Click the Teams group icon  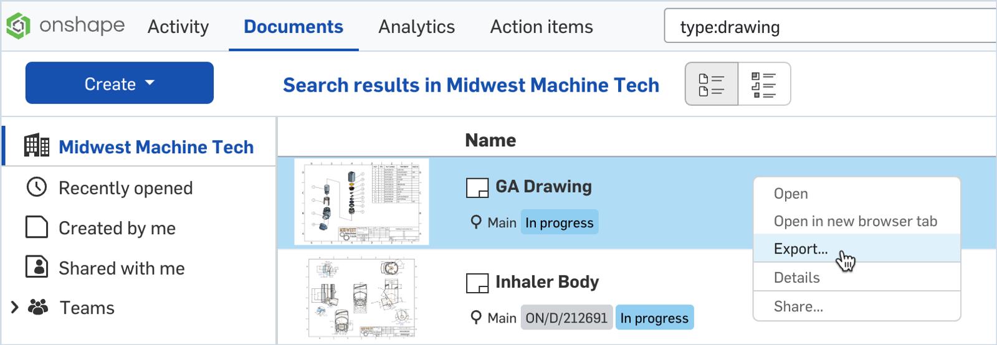[x=39, y=307]
